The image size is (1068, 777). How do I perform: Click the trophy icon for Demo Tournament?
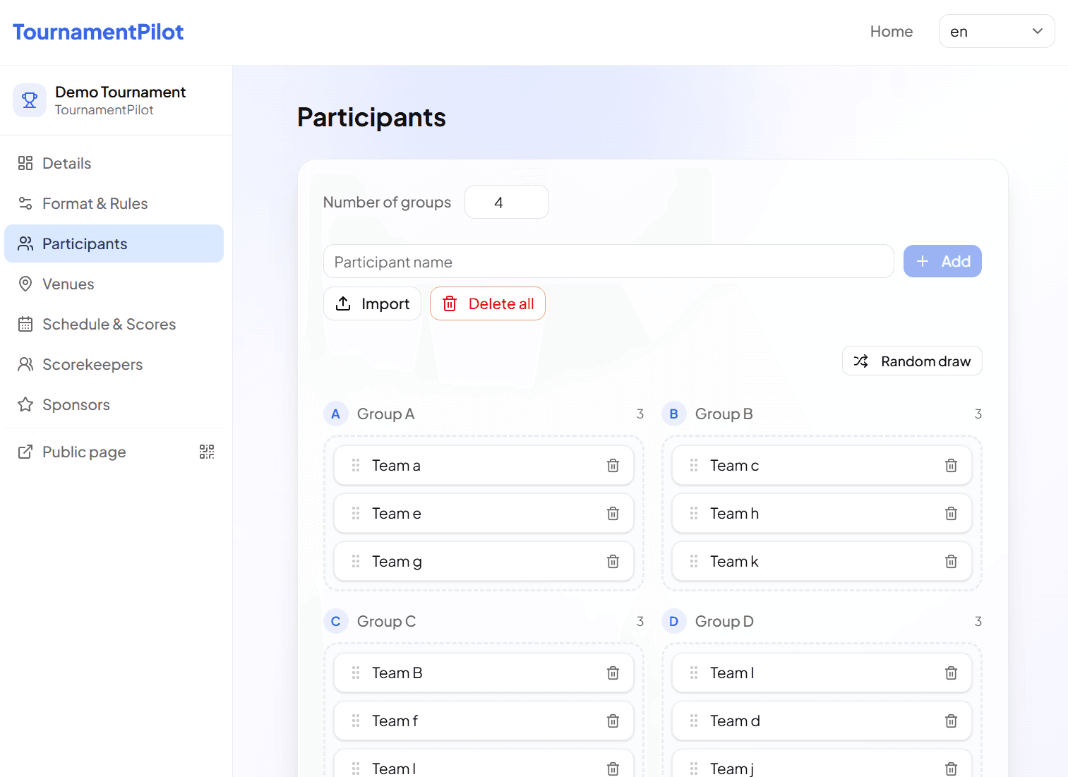tap(30, 100)
